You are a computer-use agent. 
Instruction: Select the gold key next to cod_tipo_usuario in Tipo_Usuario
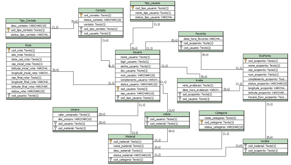coord(133,8)
